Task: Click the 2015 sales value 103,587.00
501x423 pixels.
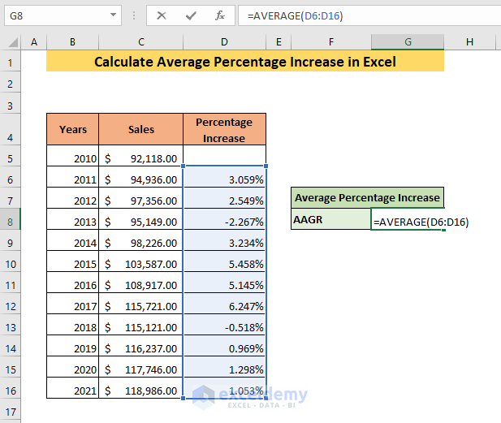Action: pos(141,264)
